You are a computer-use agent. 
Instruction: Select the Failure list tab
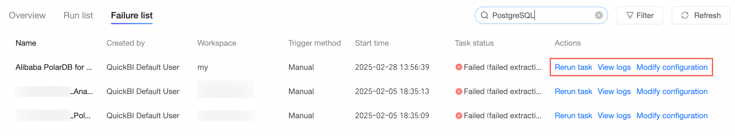coord(132,15)
